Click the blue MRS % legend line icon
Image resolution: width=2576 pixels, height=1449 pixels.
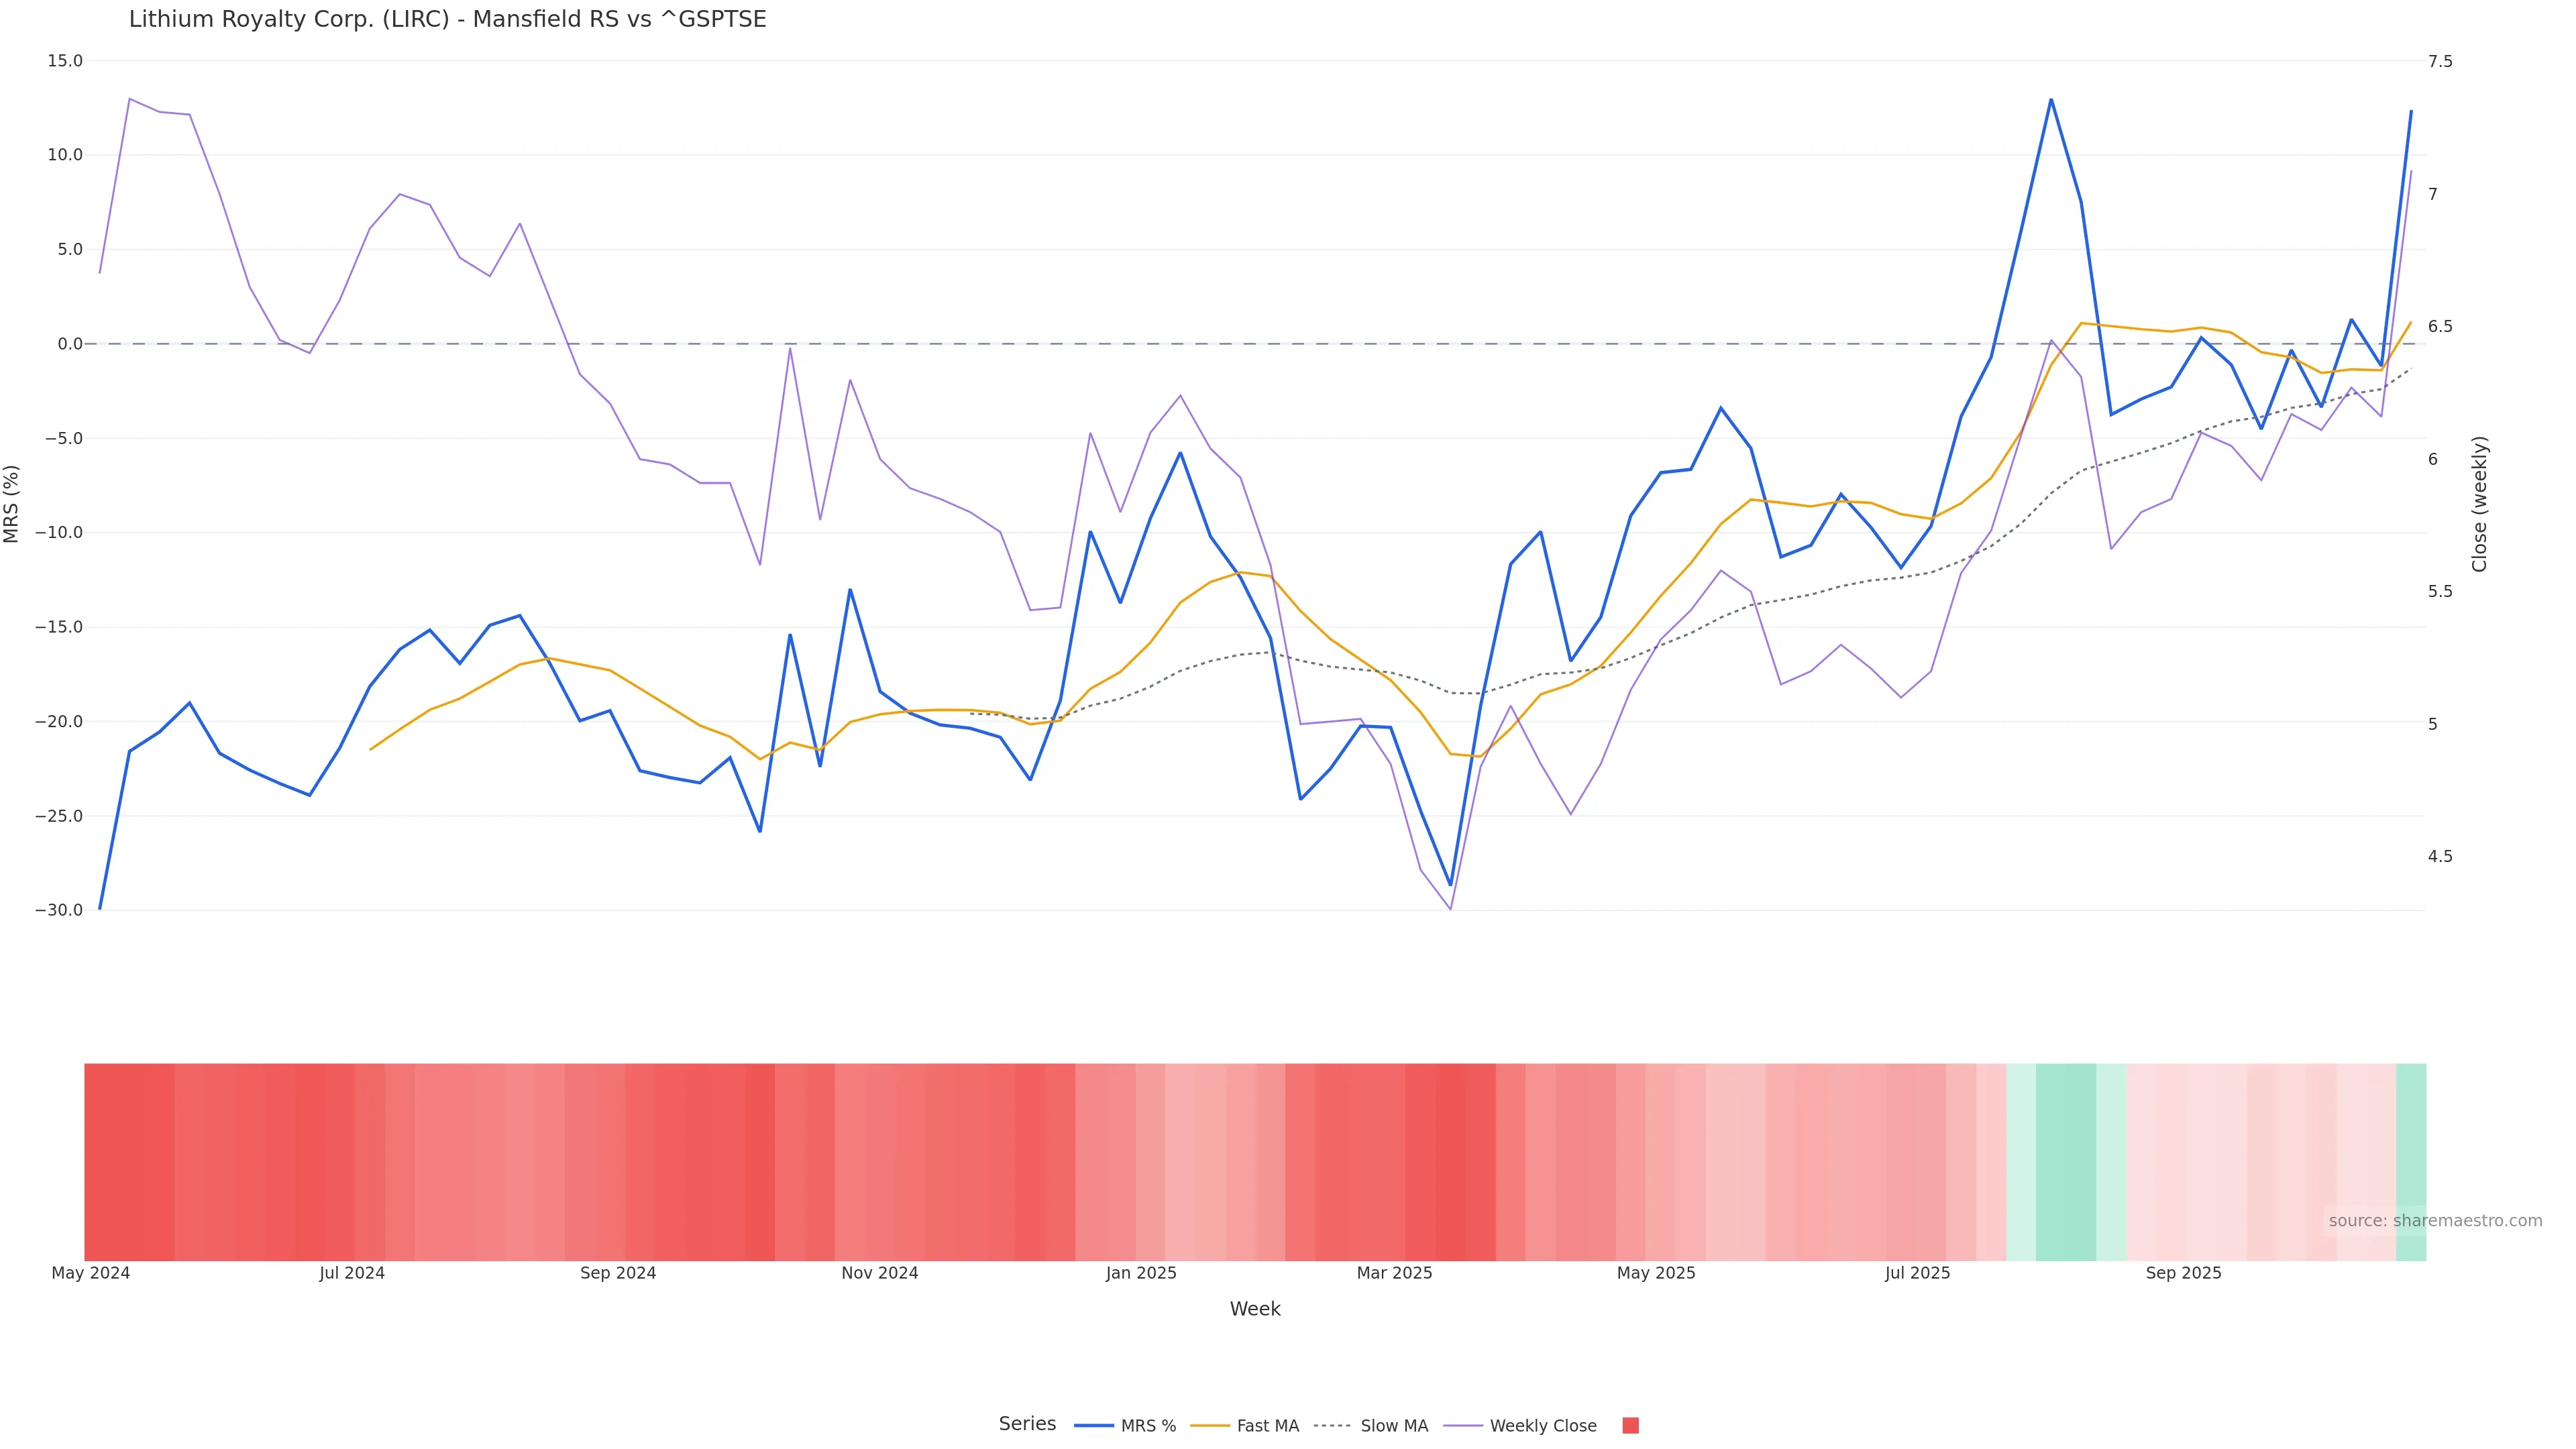click(1094, 1426)
